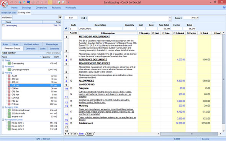Open the CostX application menu button
This screenshot has width=226, height=141.
(5, 4)
